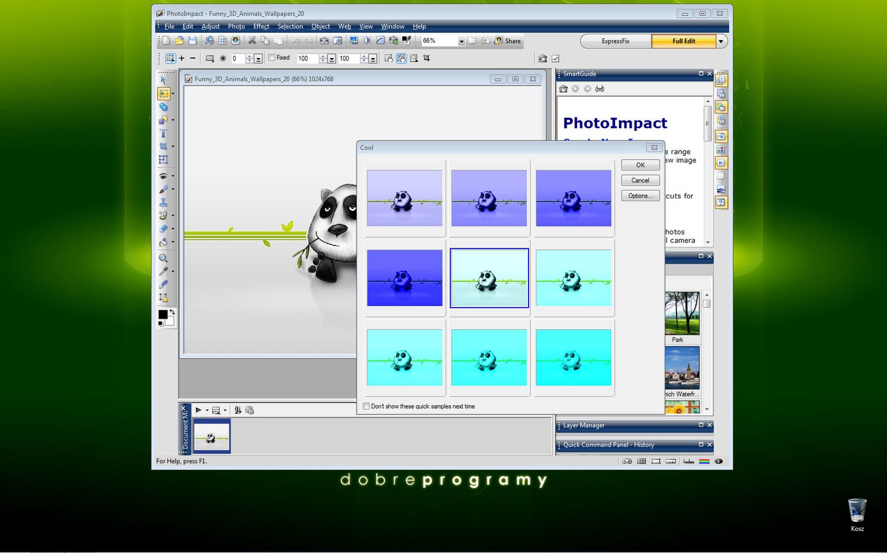This screenshot has width=887, height=553.
Task: Open the soft edge value dropdown
Action: 258,59
